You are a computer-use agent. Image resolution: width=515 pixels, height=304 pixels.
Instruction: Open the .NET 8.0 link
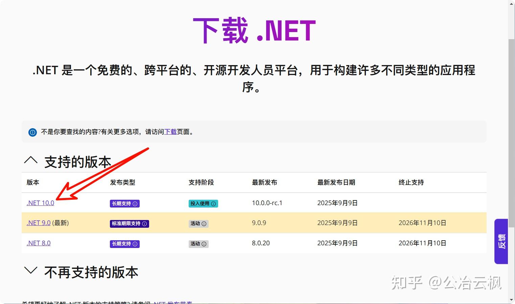[x=38, y=243]
